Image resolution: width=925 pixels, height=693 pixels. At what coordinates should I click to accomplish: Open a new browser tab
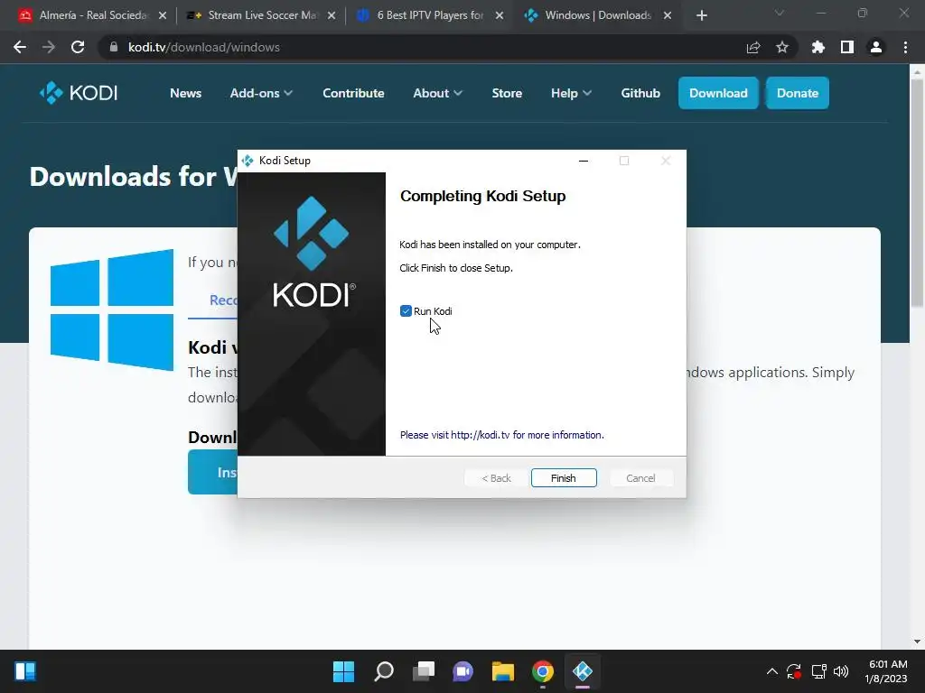point(701,15)
